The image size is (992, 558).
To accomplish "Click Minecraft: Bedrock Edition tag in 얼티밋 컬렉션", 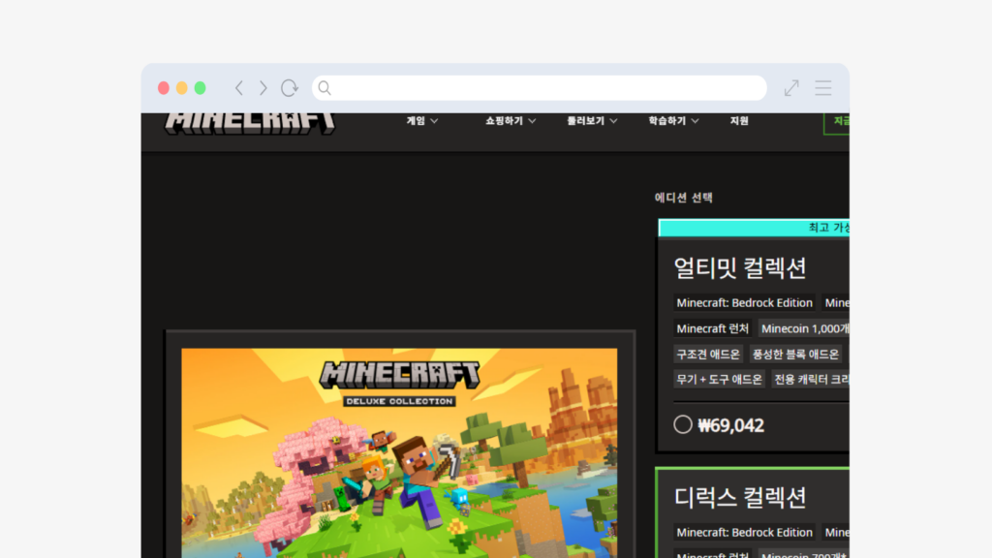I will [x=744, y=303].
